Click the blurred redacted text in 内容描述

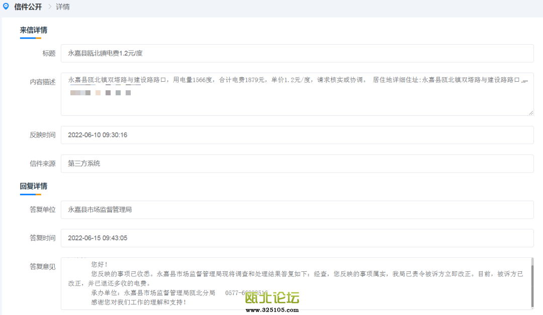pos(101,93)
